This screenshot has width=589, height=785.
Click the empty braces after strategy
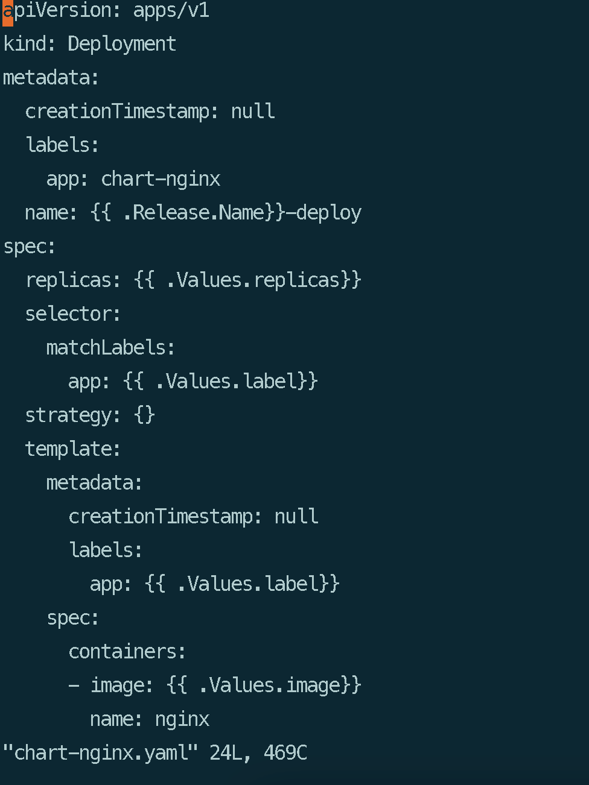tap(144, 415)
